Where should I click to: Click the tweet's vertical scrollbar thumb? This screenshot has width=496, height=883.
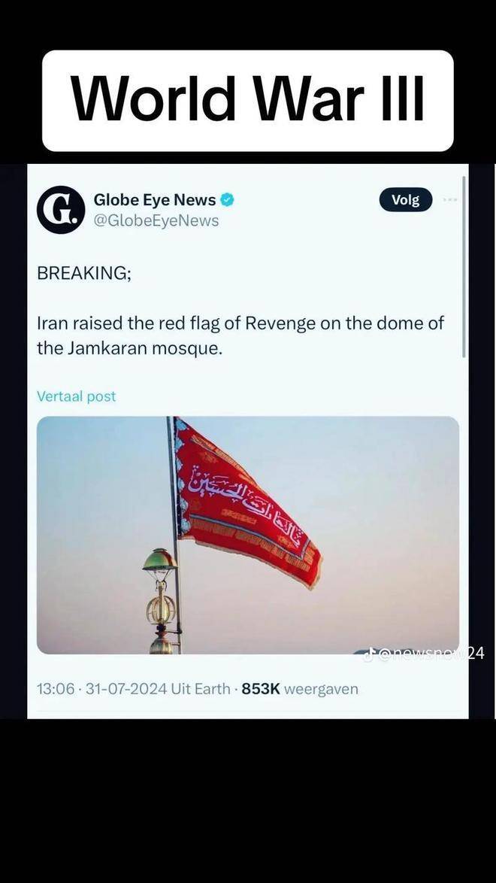[x=464, y=267]
